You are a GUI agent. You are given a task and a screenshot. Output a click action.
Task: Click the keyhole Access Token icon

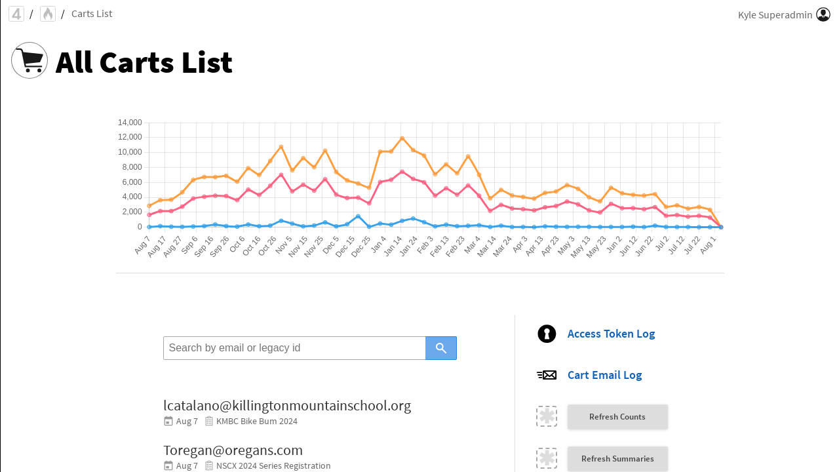tap(547, 334)
